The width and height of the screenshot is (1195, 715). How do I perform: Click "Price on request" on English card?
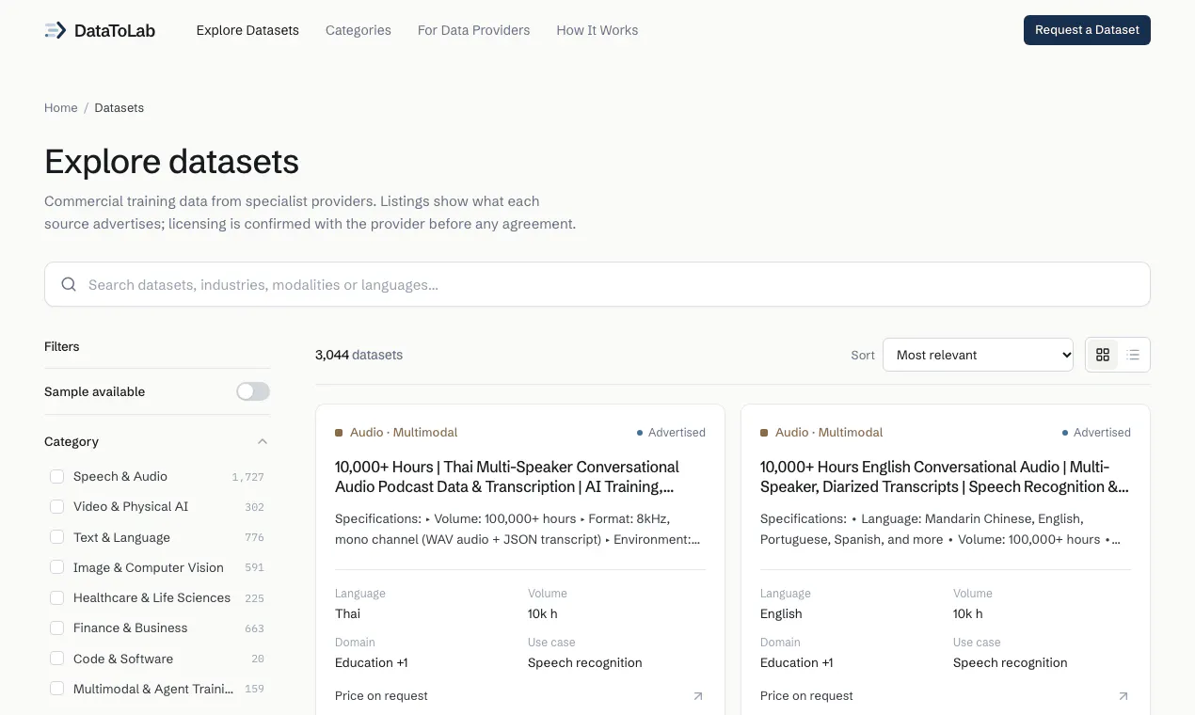(806, 696)
